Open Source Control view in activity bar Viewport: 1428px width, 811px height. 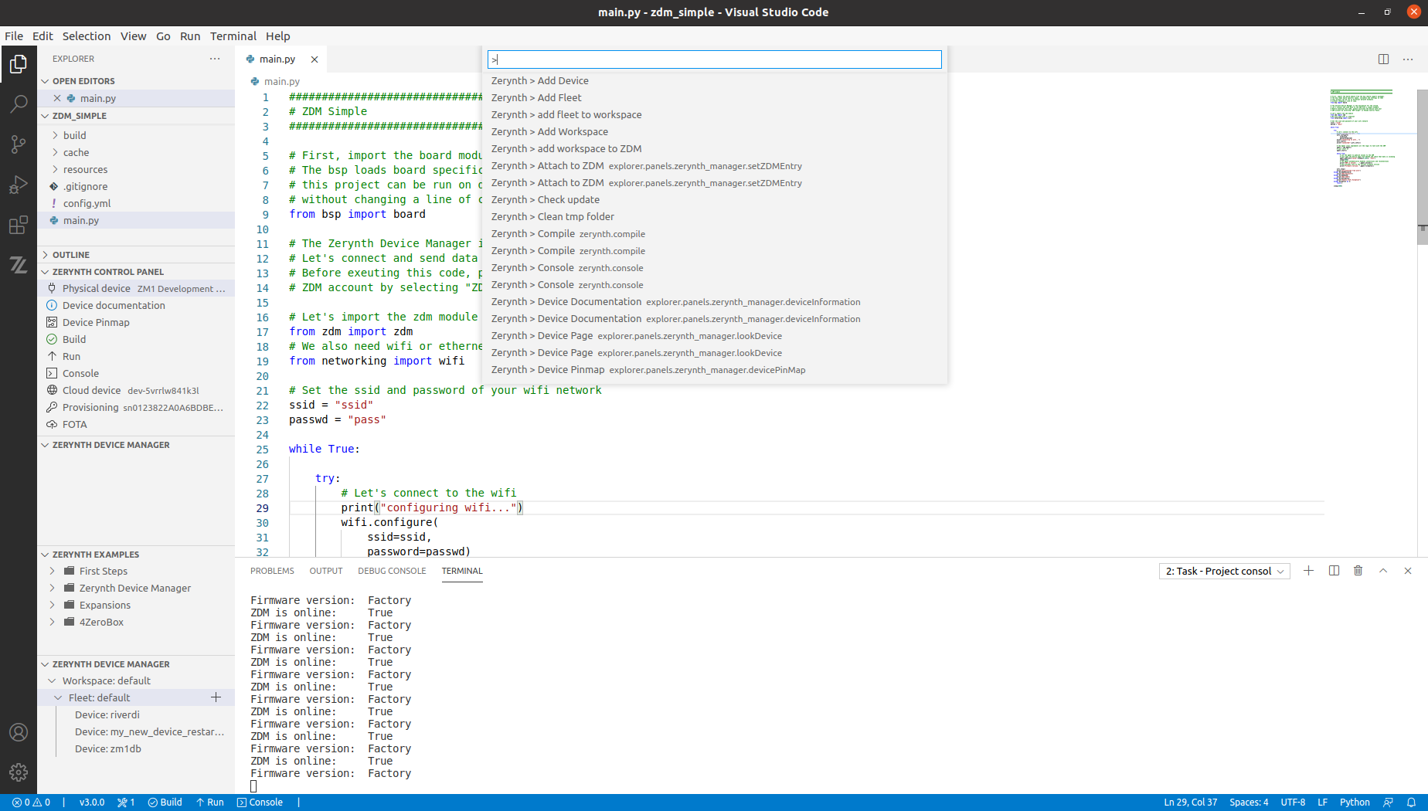click(x=19, y=144)
